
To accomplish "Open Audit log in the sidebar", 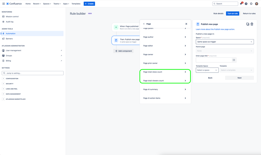I will tap(9, 22).
